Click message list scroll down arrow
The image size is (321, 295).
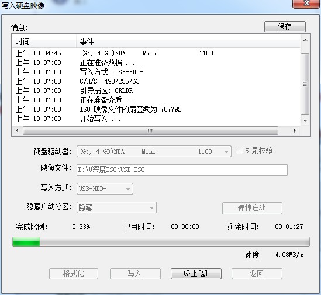(x=305, y=121)
